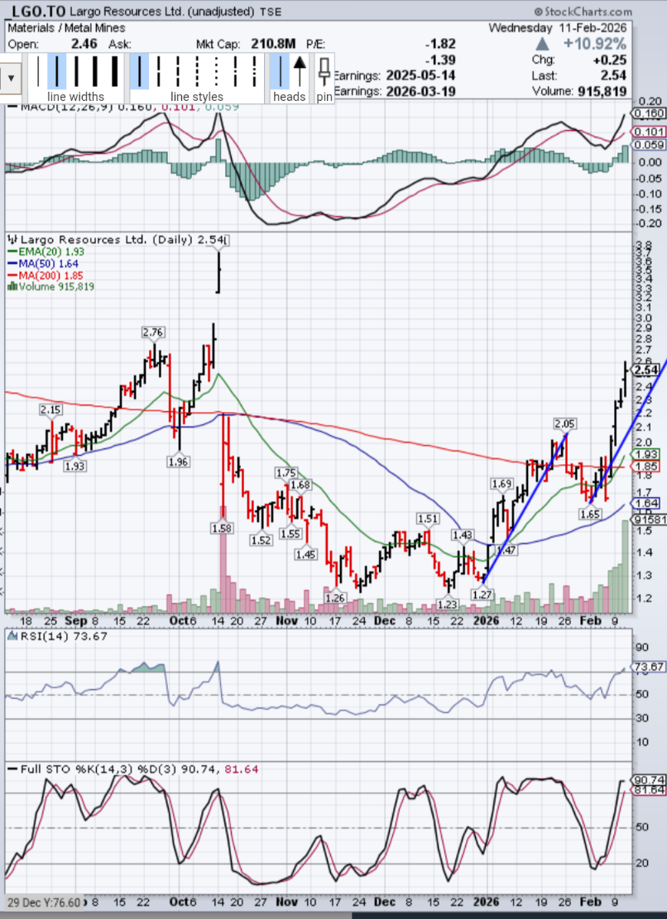The width and height of the screenshot is (667, 919).
Task: Choose the medium-dash line style (third)
Action: point(178,71)
